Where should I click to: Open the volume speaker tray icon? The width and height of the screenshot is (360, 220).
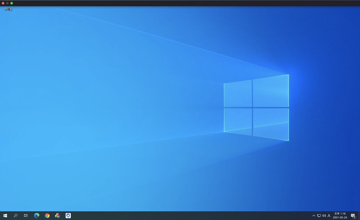click(x=324, y=216)
